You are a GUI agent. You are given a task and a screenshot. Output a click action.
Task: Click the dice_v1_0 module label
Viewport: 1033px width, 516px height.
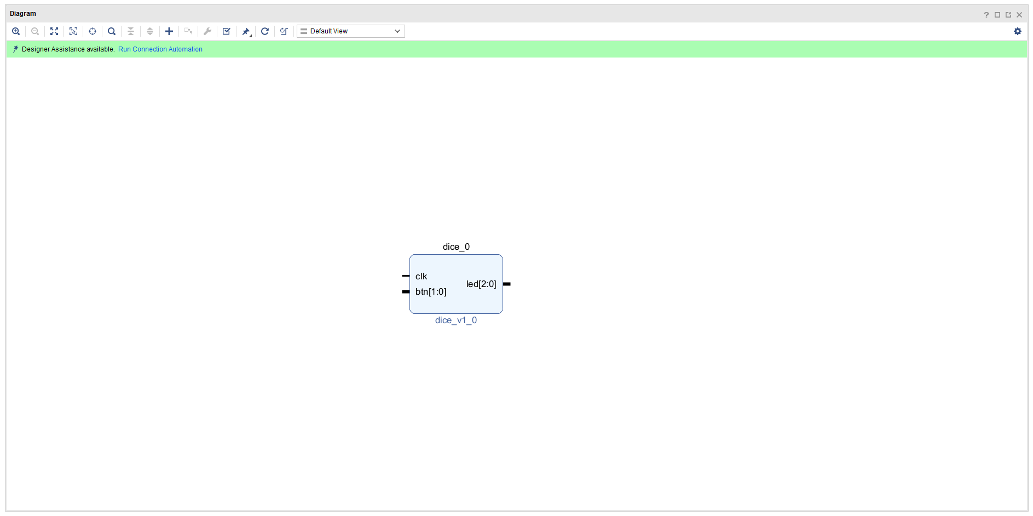tap(456, 320)
